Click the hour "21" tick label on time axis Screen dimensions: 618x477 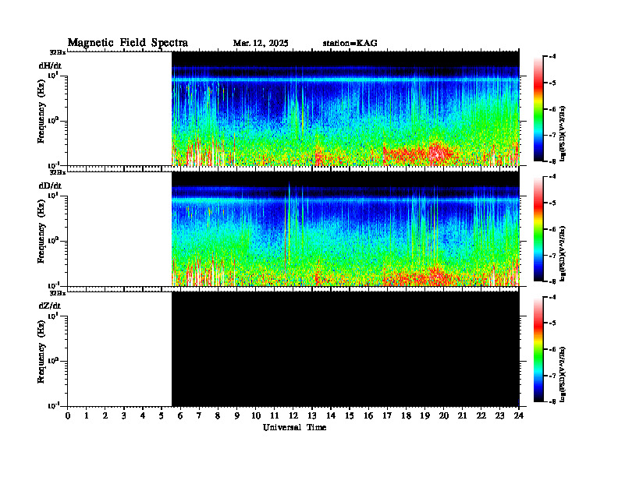462,416
